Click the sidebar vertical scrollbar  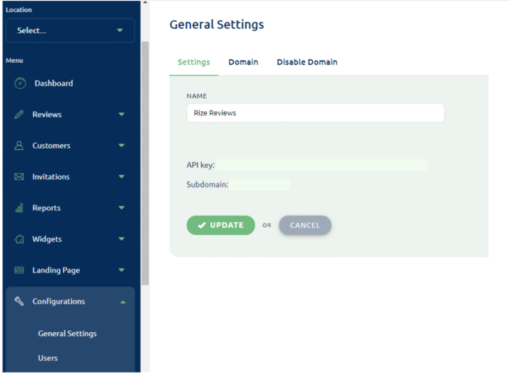click(x=145, y=164)
